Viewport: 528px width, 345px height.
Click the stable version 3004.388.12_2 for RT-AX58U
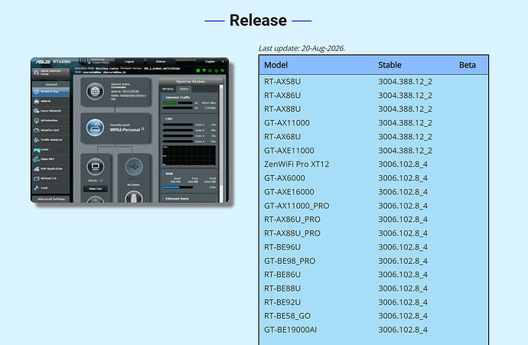click(x=405, y=81)
